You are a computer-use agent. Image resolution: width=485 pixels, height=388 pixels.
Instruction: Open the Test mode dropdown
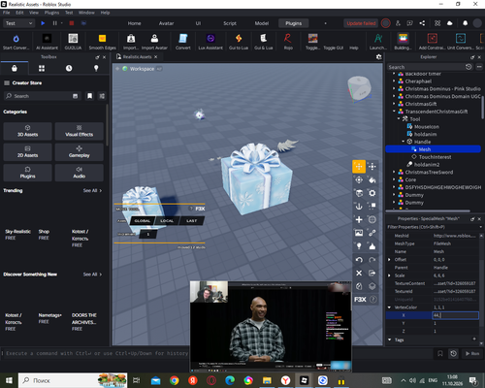[18, 23]
